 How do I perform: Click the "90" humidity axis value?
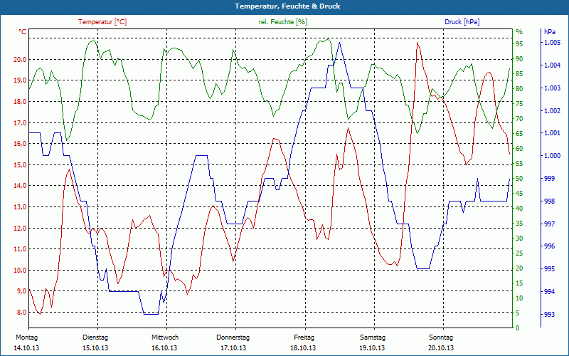click(519, 59)
